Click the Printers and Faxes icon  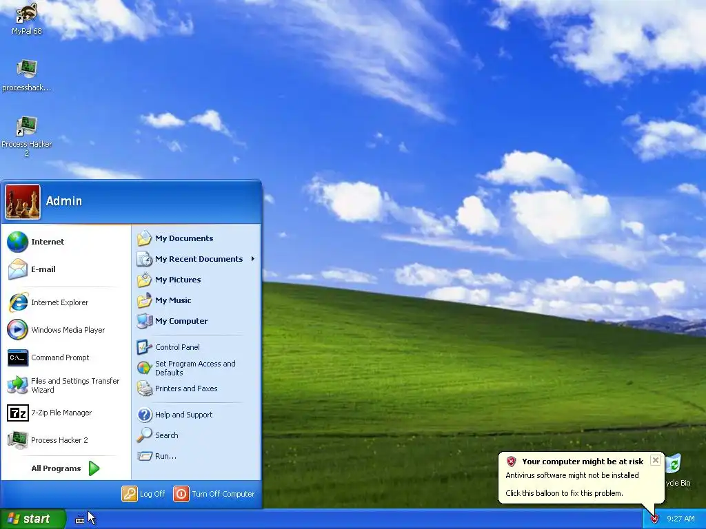click(145, 388)
